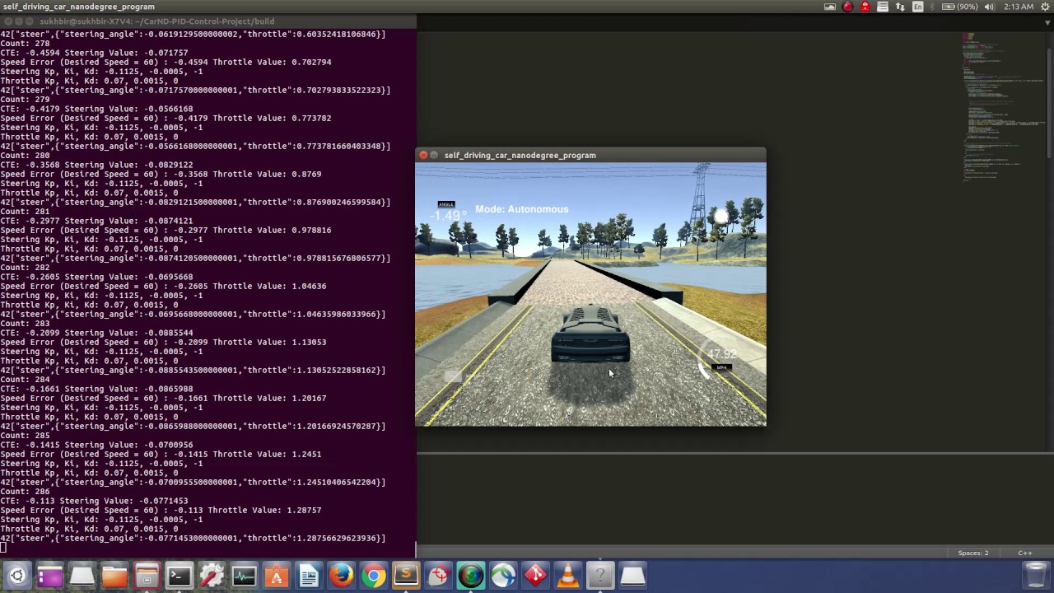Click terminal line Count: 278

point(25,44)
